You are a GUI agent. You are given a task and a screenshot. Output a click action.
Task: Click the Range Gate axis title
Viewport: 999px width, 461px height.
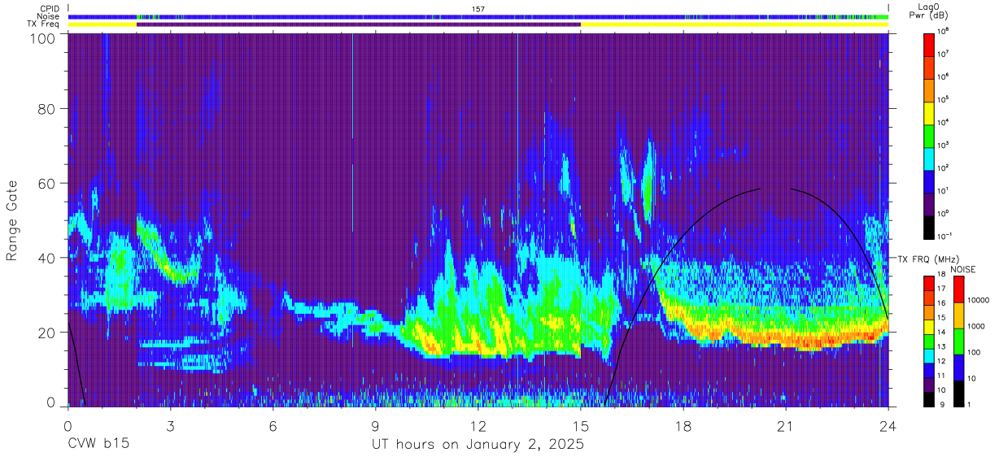12,221
